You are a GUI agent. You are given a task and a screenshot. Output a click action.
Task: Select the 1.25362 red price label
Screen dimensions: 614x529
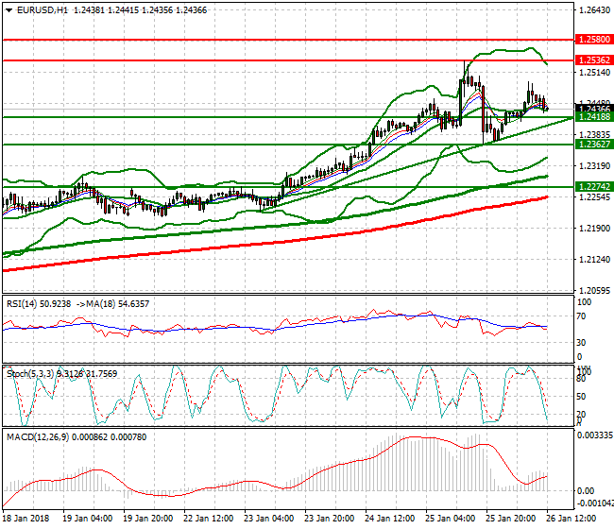(x=594, y=60)
